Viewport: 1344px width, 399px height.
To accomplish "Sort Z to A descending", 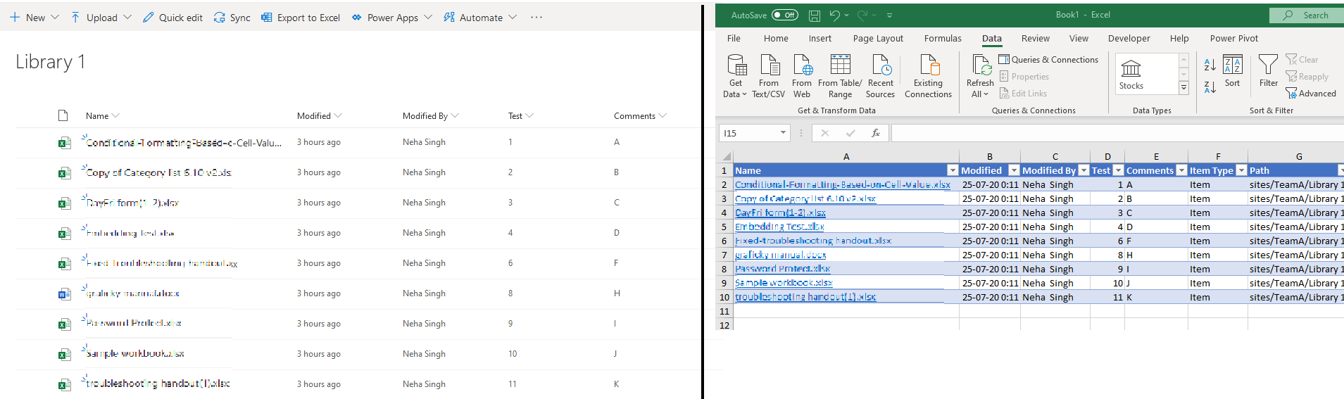I will click(1210, 87).
